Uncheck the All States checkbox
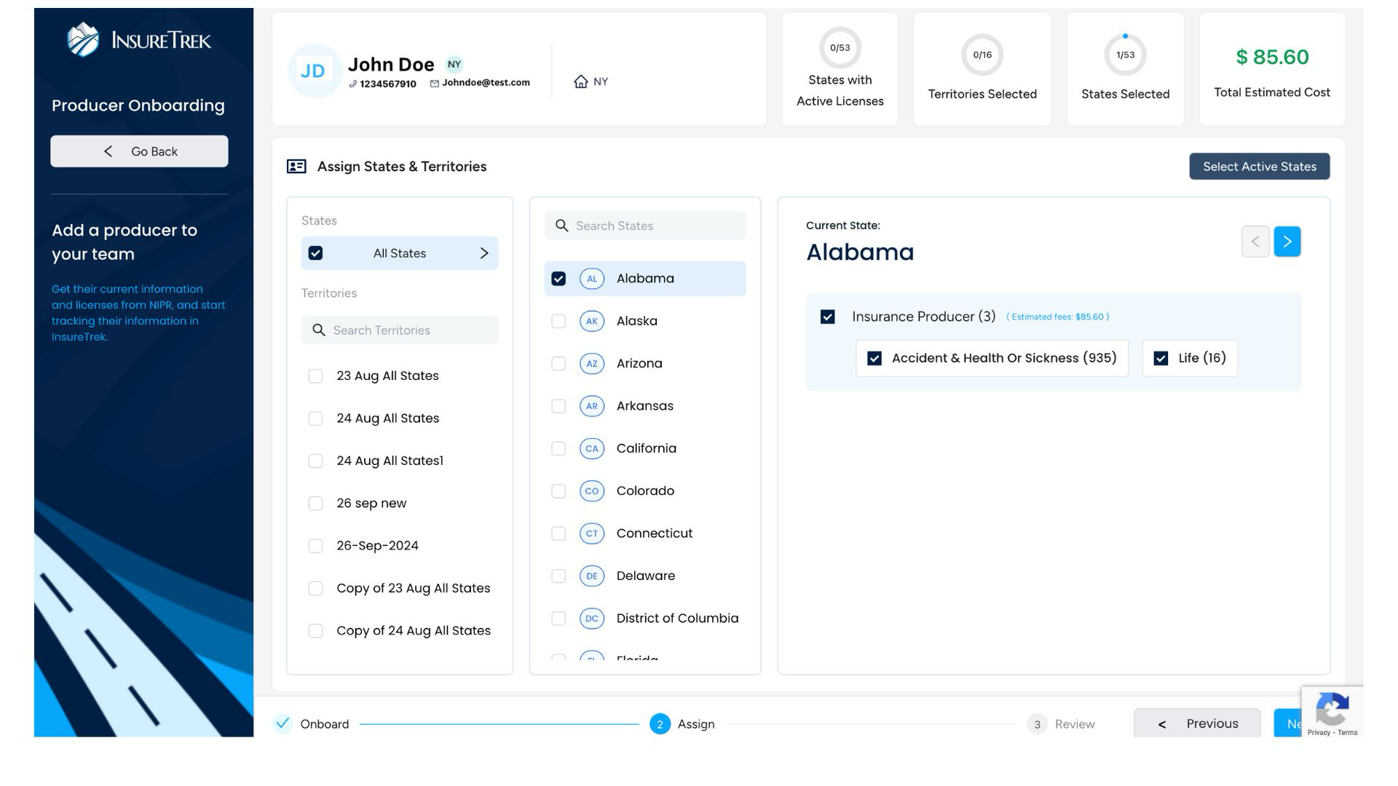The height and width of the screenshot is (786, 1398). point(315,253)
